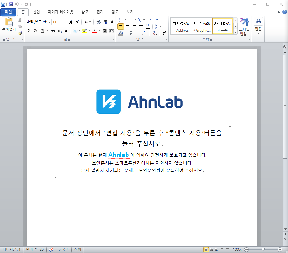Viewport: 288px width, 253px height.
Task: Click the word count 29 in the status bar
Action: (35, 249)
